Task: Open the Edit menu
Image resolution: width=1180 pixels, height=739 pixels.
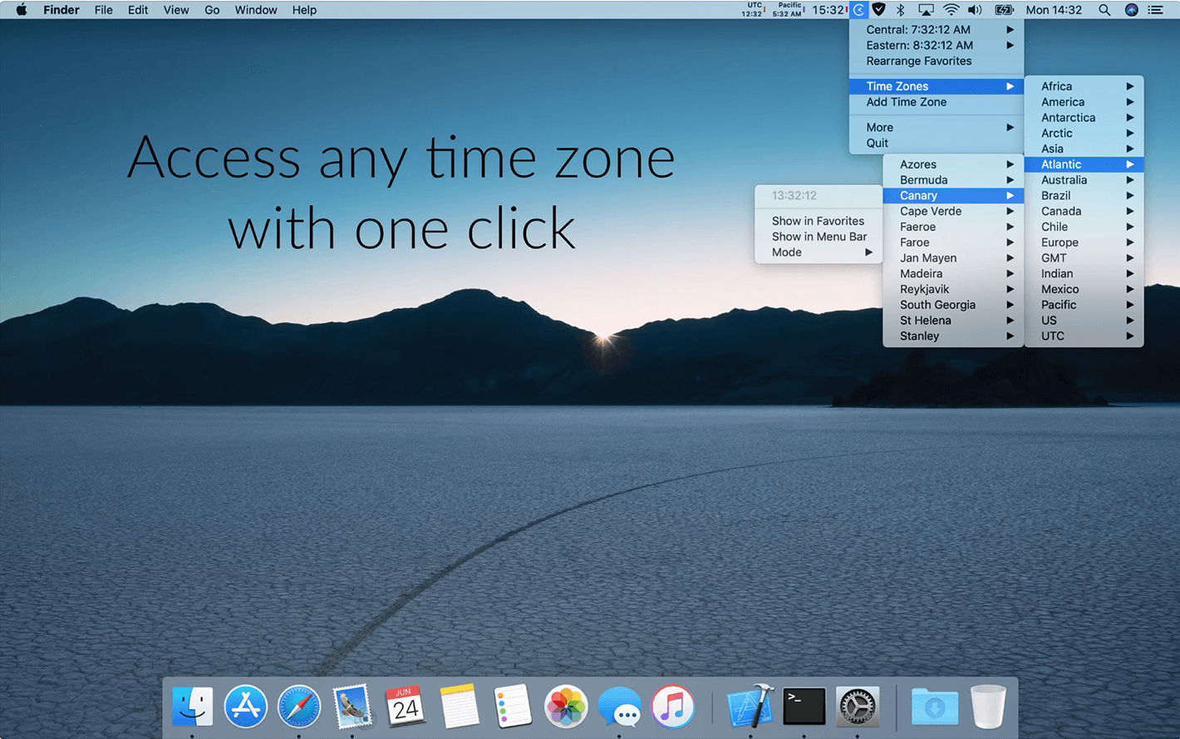Action: pos(138,10)
